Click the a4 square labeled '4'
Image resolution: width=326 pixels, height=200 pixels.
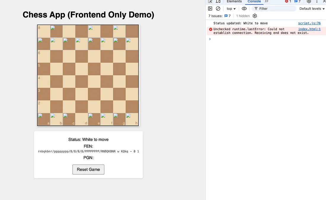[44, 82]
